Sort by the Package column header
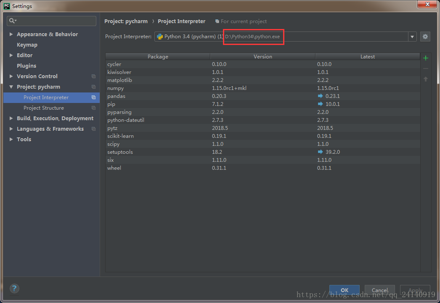 click(158, 56)
